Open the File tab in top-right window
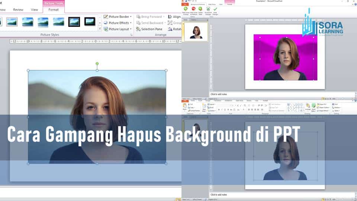357x201 pixels. point(185,4)
